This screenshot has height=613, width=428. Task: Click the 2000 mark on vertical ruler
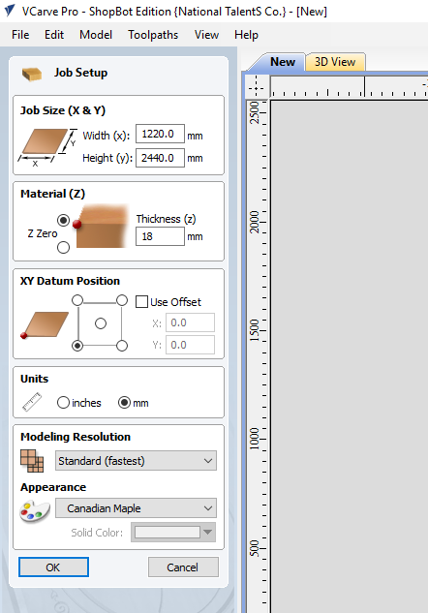click(x=255, y=222)
